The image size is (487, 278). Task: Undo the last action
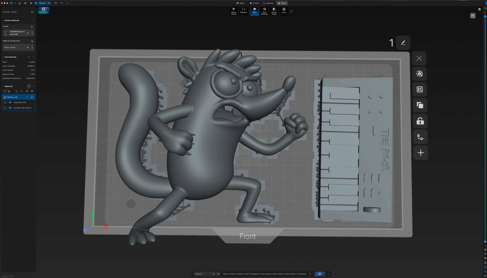click(61, 3)
